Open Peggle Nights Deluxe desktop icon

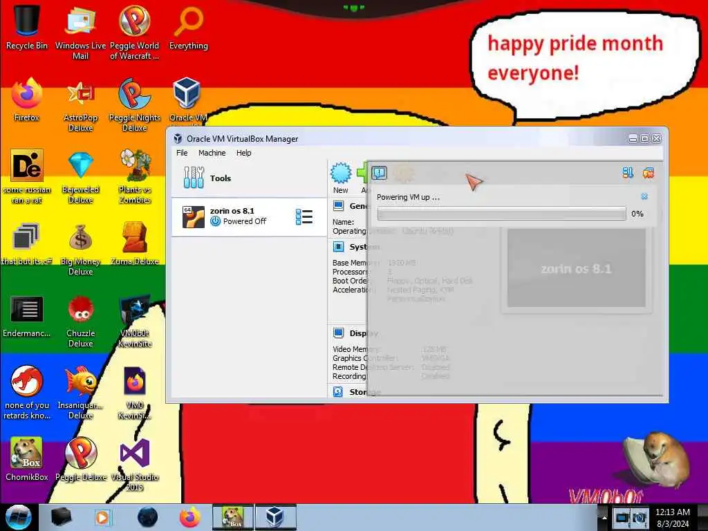click(x=135, y=105)
